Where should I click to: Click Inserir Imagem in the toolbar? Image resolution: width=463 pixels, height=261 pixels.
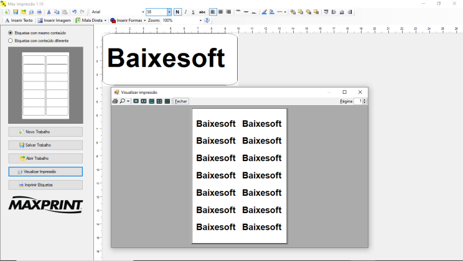pyautogui.click(x=54, y=21)
